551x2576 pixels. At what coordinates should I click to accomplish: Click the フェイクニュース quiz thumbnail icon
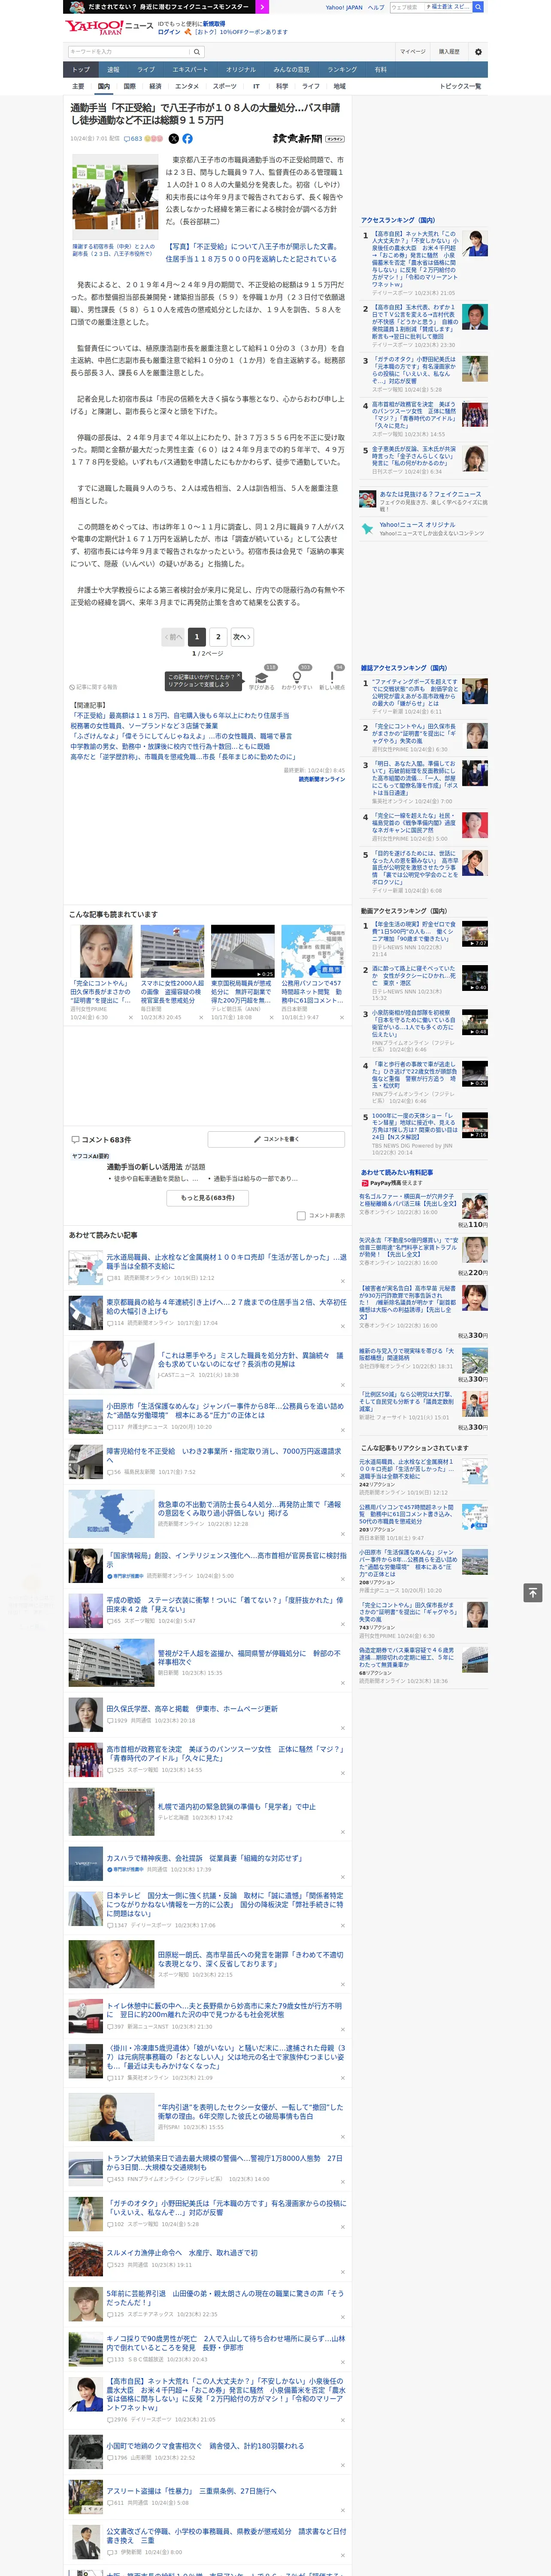[x=368, y=498]
